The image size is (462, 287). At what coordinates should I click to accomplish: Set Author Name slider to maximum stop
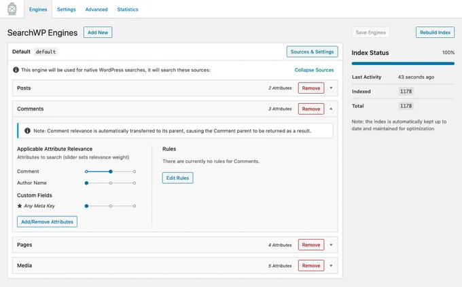(x=135, y=183)
